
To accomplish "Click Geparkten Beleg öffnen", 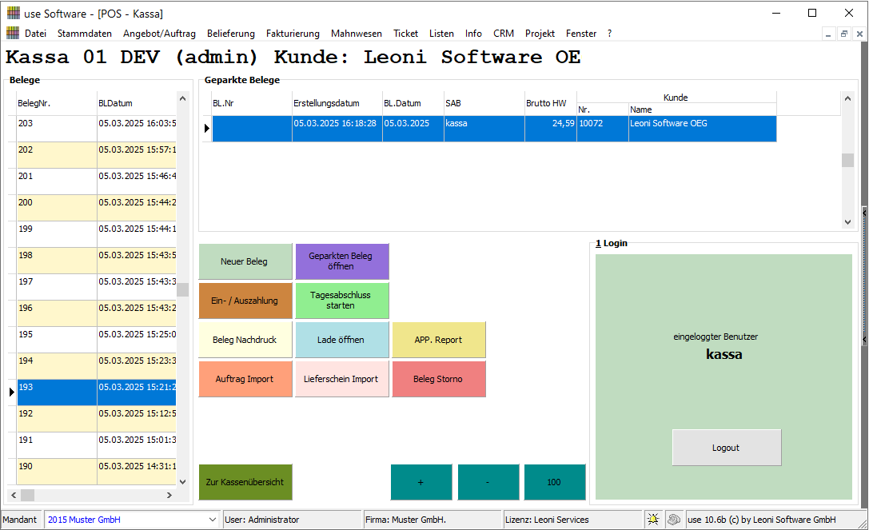I will (341, 261).
